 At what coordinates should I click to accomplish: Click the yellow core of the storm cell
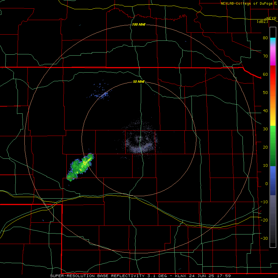pos(85,163)
